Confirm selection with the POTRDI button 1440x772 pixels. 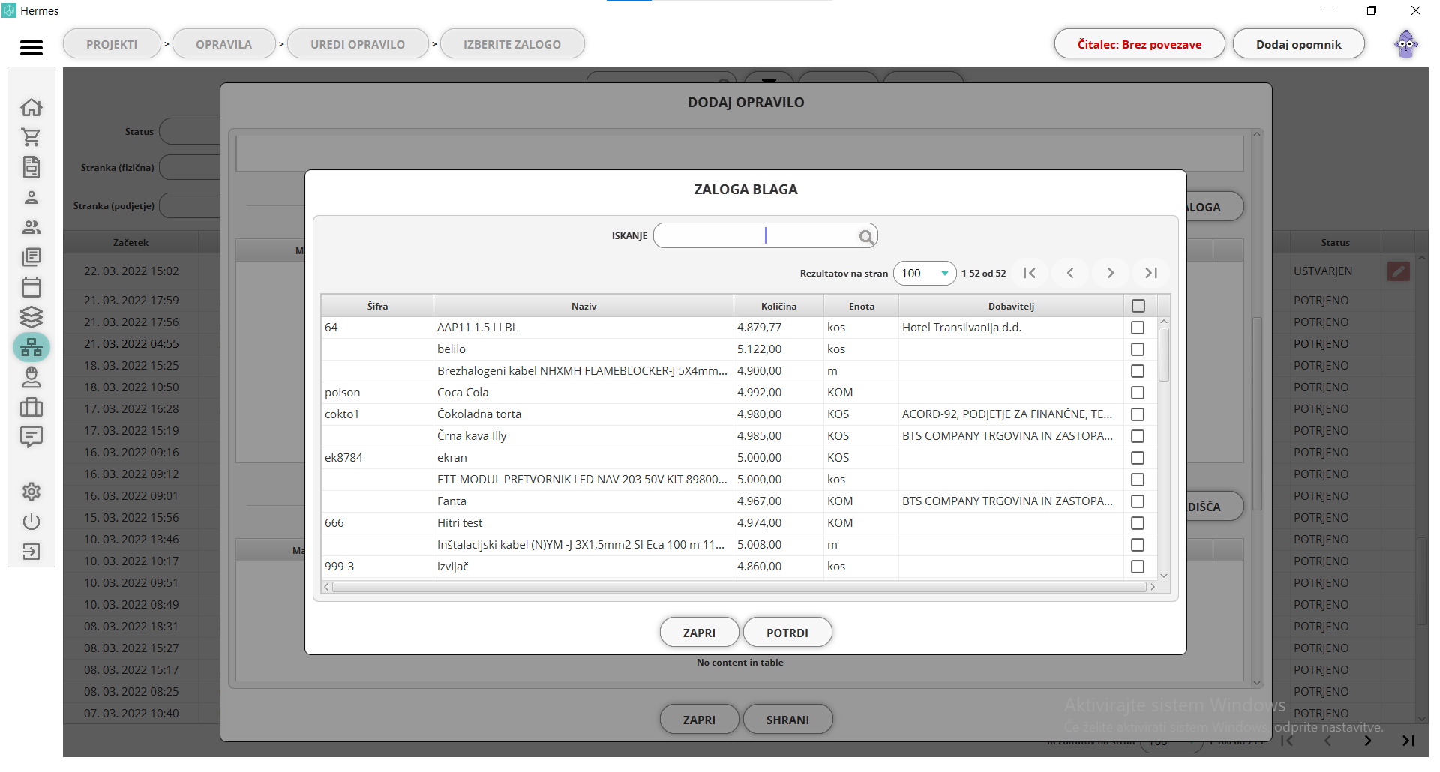787,633
